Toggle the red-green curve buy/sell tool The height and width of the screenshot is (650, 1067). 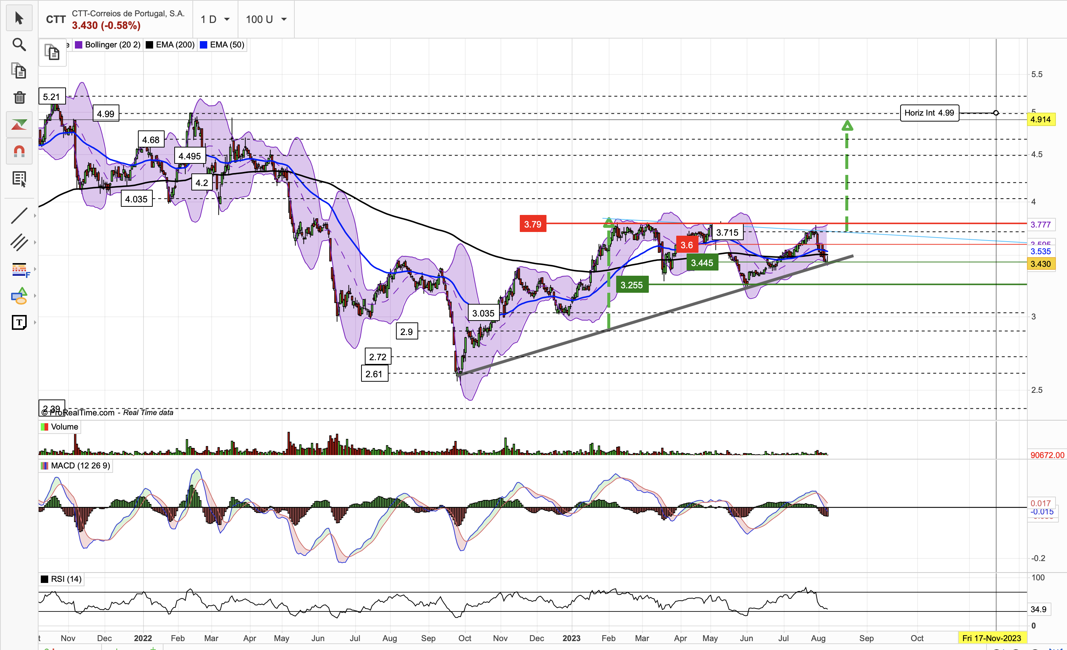pos(19,125)
